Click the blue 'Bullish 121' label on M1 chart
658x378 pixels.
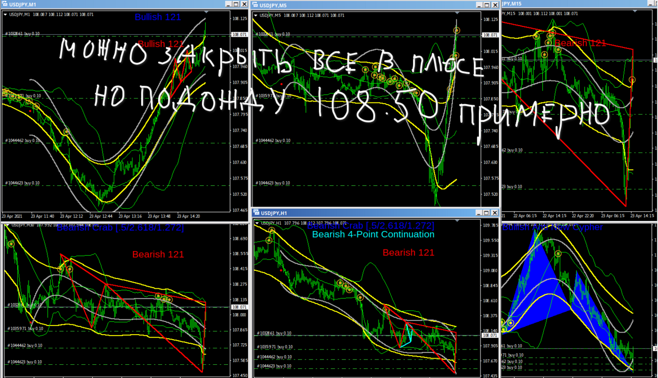158,17
